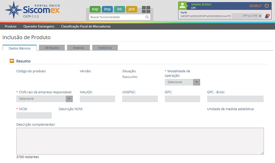Viewport: 275px width, 163px height.
Task: Switch to the Dados Básicos tab
Action: pyautogui.click(x=19, y=48)
